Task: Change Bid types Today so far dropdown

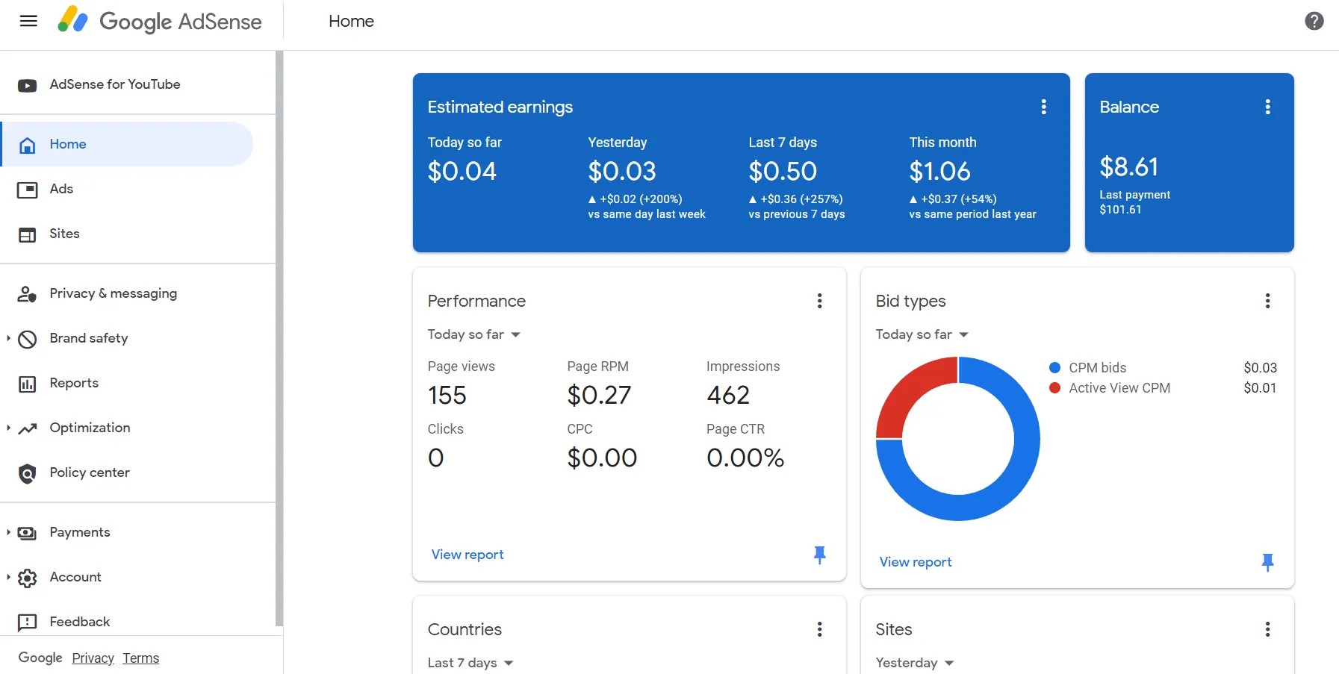Action: point(922,334)
